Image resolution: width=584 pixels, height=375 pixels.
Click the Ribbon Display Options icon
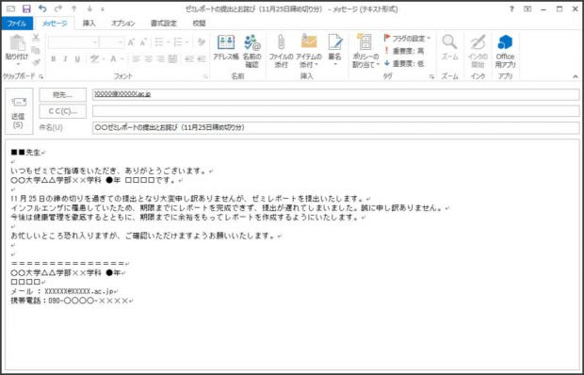point(527,8)
